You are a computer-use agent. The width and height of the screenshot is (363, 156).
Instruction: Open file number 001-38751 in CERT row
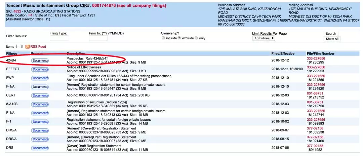coord(315,93)
